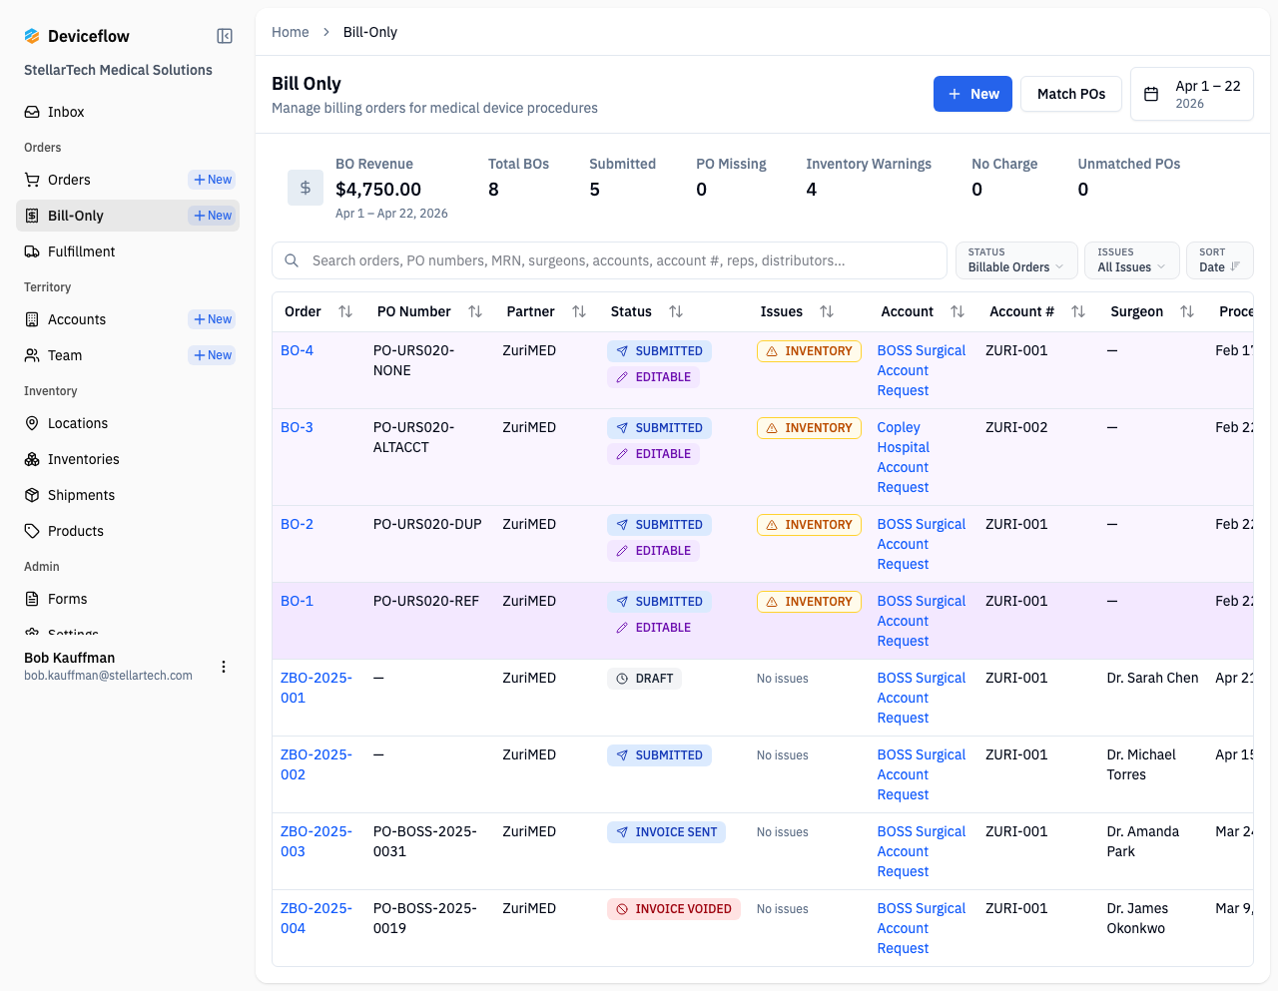Open order ZBO-2025-001
1278x991 pixels.
[317, 688]
